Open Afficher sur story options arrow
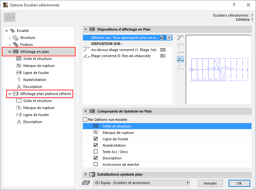256x190 pixels. 169,38
